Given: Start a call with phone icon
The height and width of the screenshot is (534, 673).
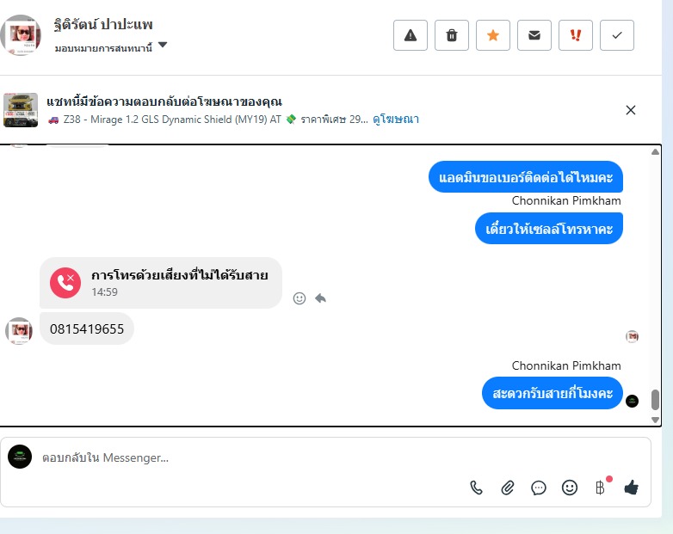Looking at the screenshot, I should 477,488.
